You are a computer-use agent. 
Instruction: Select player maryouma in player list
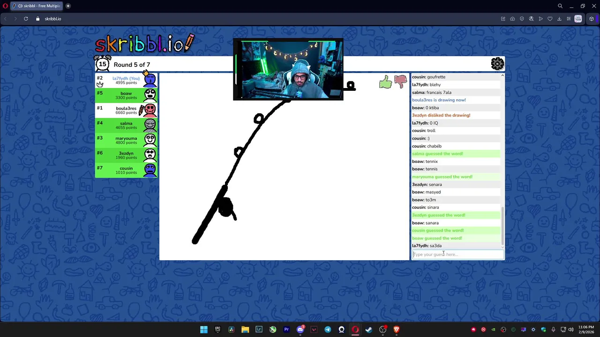tap(126, 140)
